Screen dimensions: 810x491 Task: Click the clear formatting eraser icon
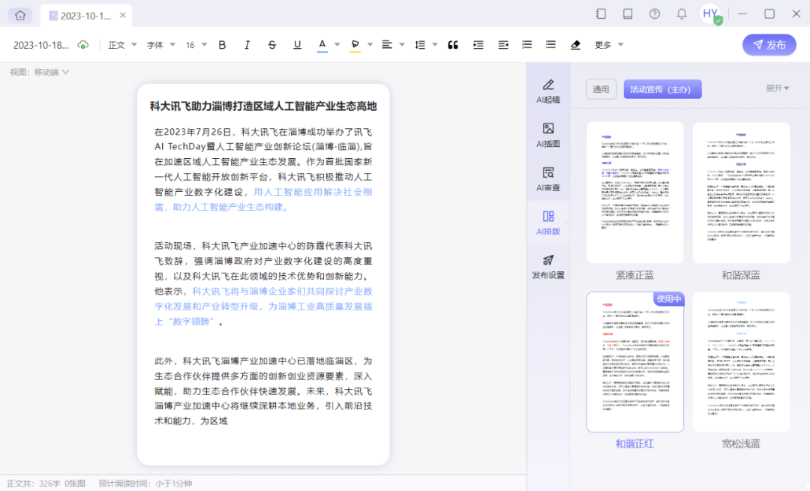click(575, 44)
